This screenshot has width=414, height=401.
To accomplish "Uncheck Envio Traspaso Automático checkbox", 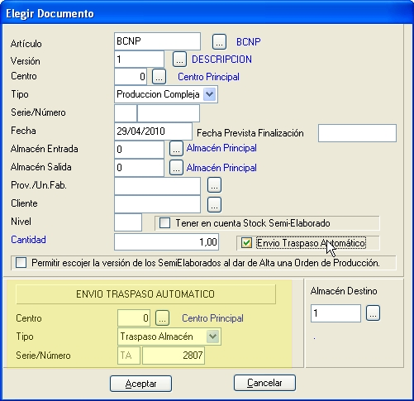I will tap(246, 243).
